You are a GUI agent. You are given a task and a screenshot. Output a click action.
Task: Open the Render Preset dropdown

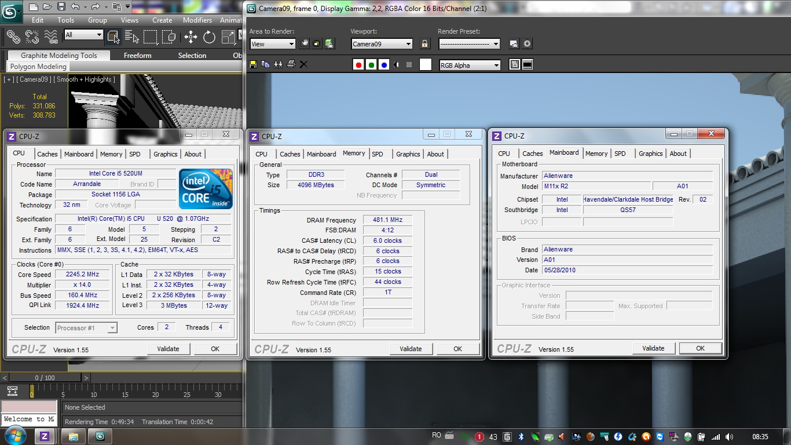[469, 44]
